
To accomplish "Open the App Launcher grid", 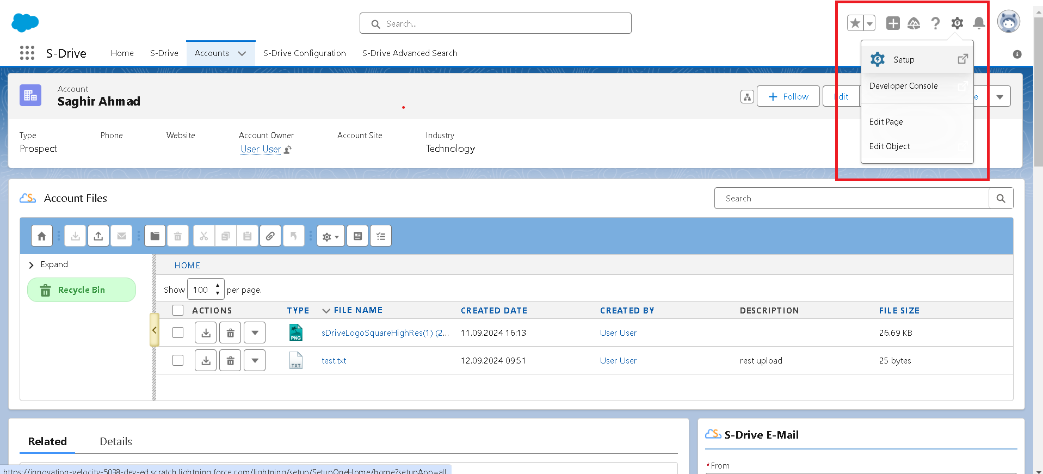I will click(27, 53).
